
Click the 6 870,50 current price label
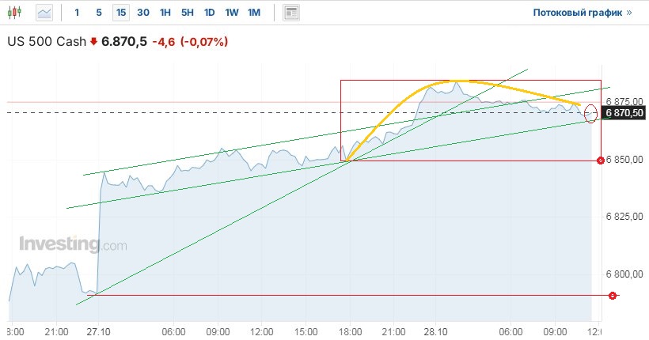(x=624, y=113)
